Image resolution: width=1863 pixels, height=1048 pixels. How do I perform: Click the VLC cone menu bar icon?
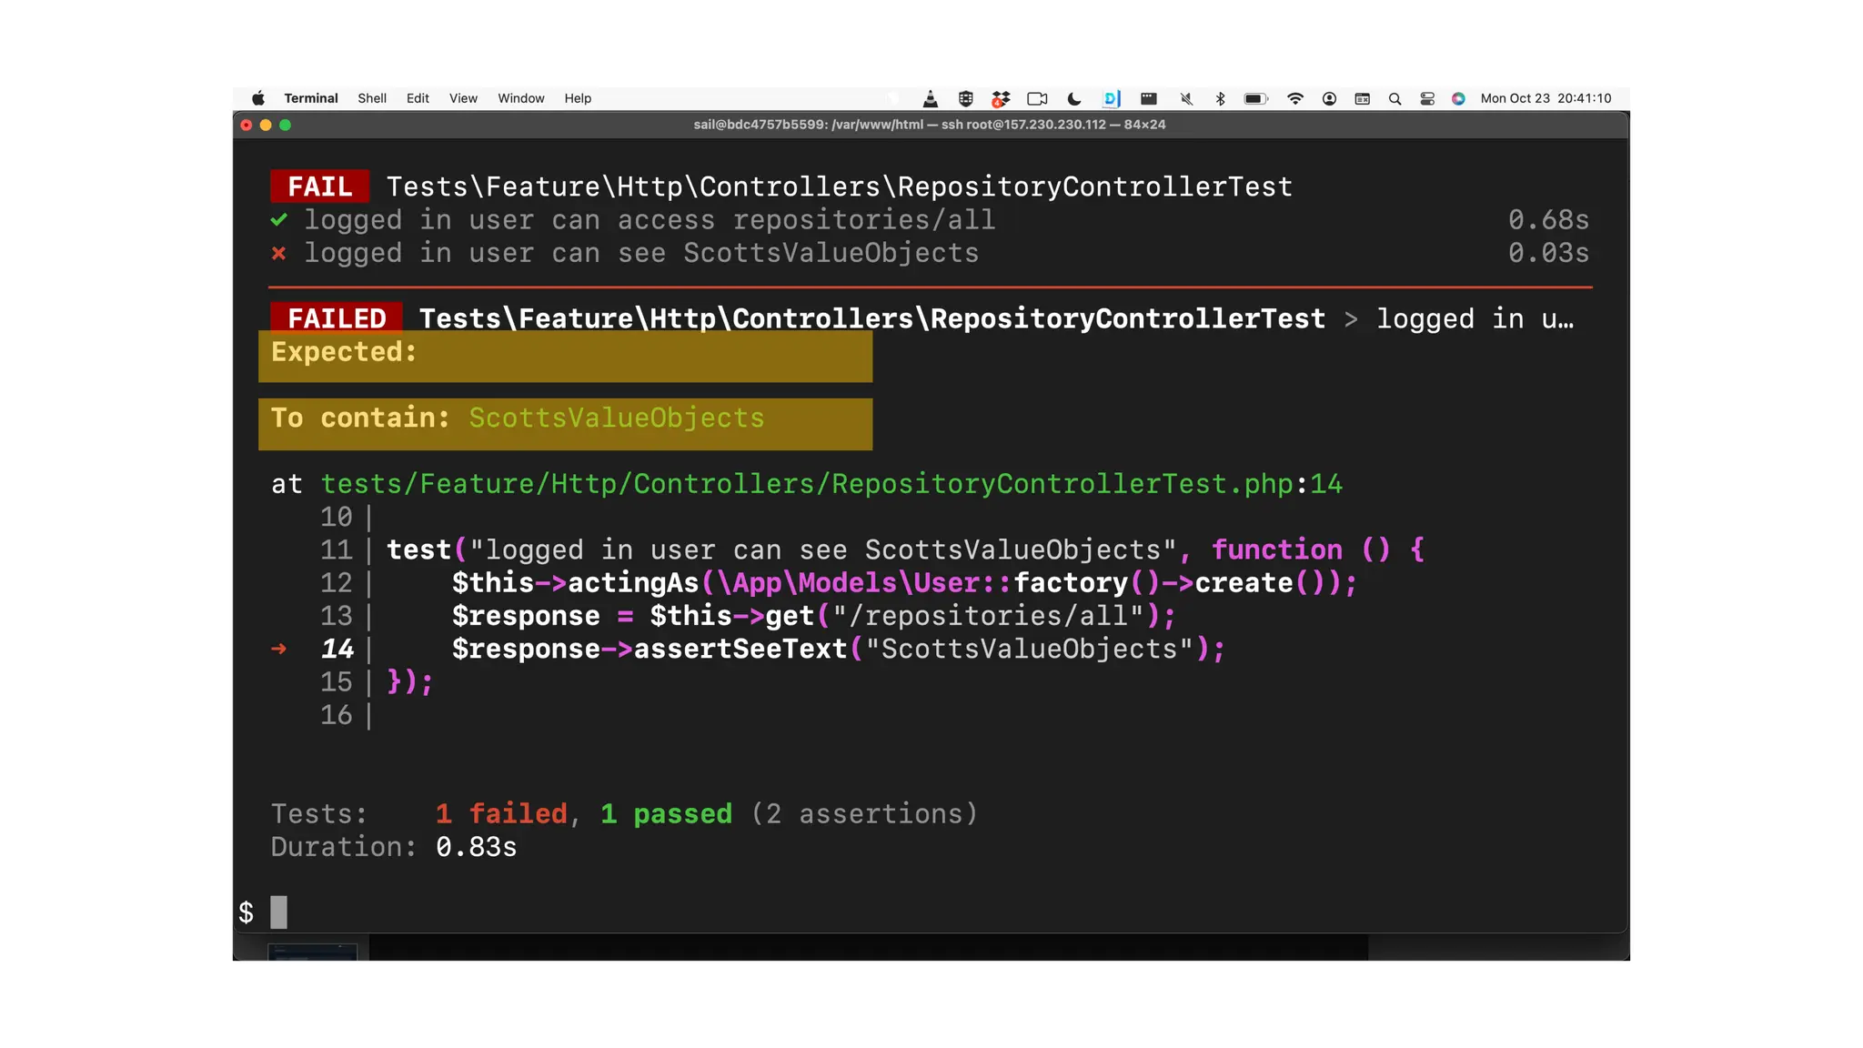point(930,98)
